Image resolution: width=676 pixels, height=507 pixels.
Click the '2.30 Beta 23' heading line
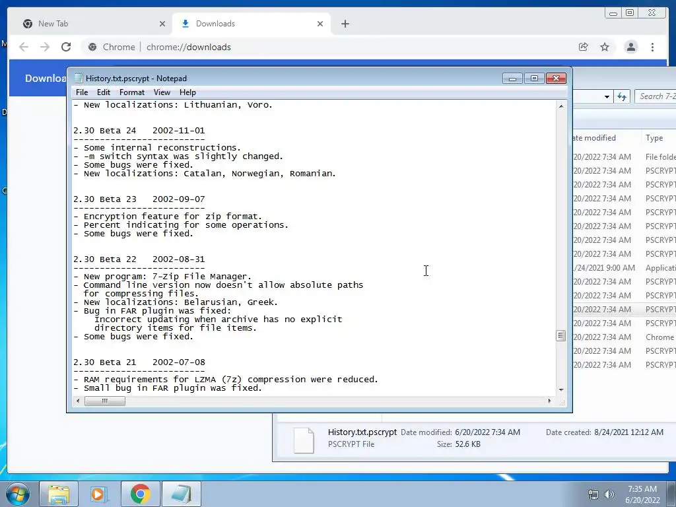click(x=139, y=199)
